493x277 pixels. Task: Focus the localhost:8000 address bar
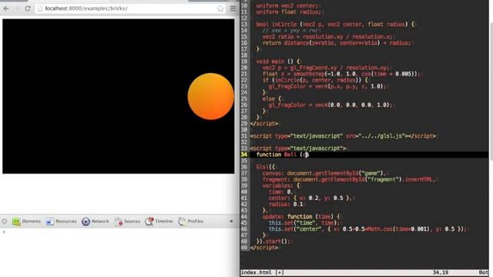coord(130,8)
